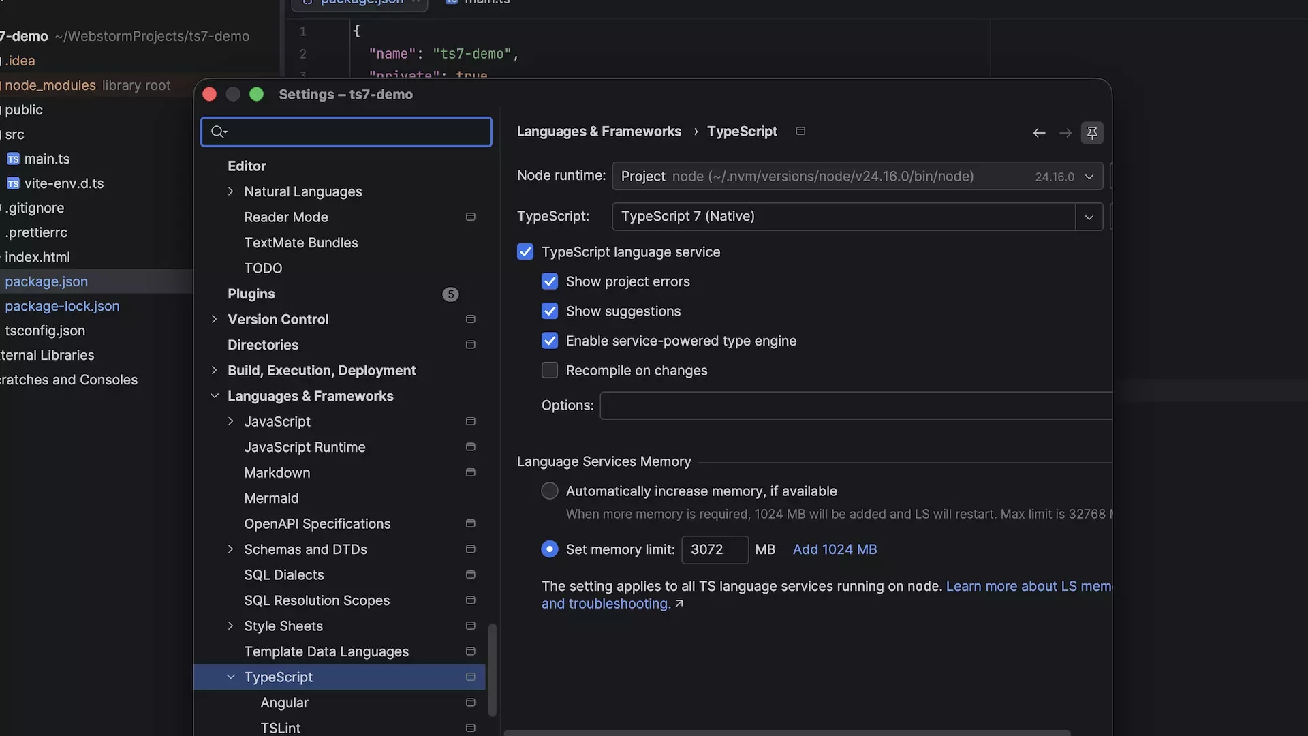This screenshot has height=736, width=1308.
Task: Click the back navigation arrow in Settings
Action: click(x=1039, y=133)
